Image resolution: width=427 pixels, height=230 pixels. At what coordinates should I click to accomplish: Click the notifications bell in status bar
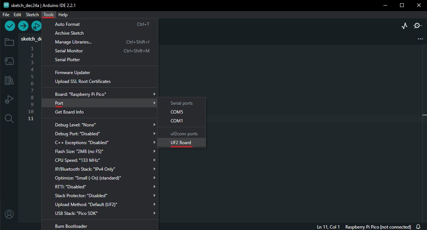click(x=419, y=227)
